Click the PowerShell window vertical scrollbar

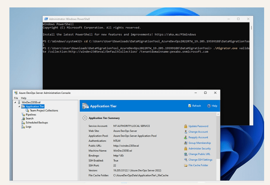(251, 28)
